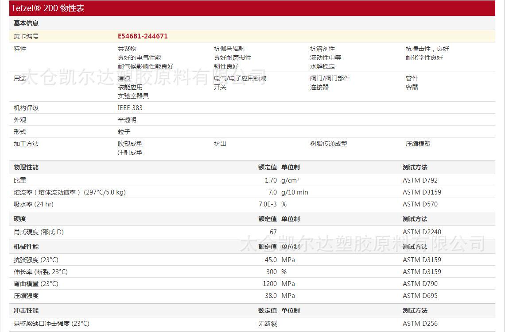Viewport: 505px width, 332px height.
Task: Click the ASTM D2240 test method
Action: click(x=422, y=232)
